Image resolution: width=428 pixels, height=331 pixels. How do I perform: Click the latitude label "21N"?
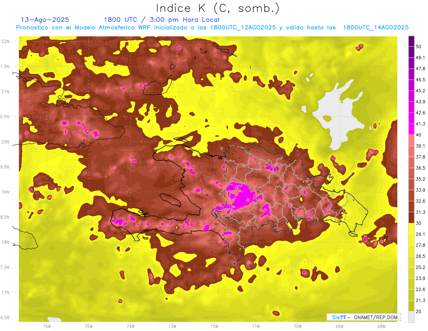6,91
